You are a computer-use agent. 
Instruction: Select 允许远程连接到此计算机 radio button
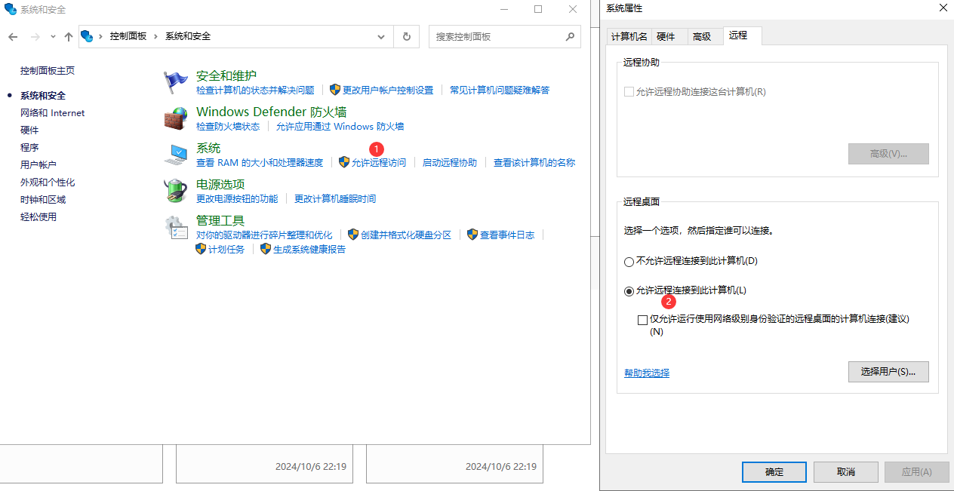[x=629, y=290]
